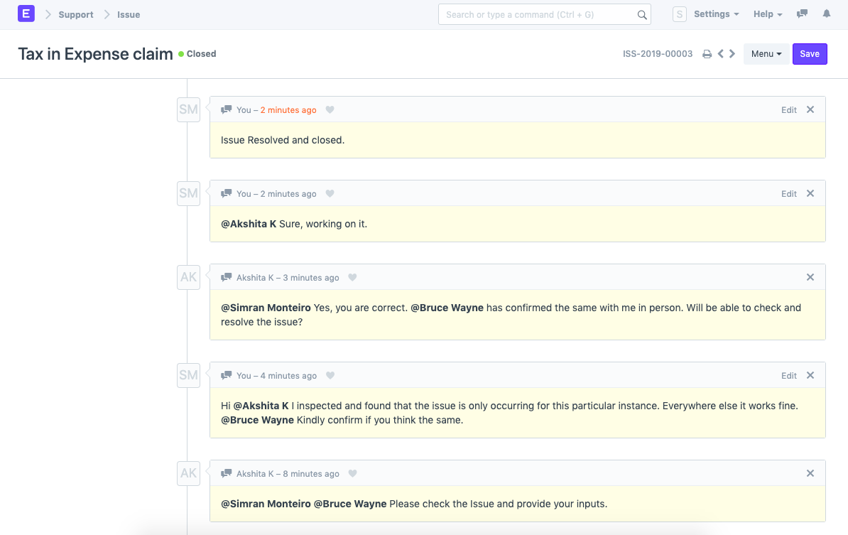The width and height of the screenshot is (848, 535).
Task: Navigate to Support breadcrumb
Action: [76, 15]
